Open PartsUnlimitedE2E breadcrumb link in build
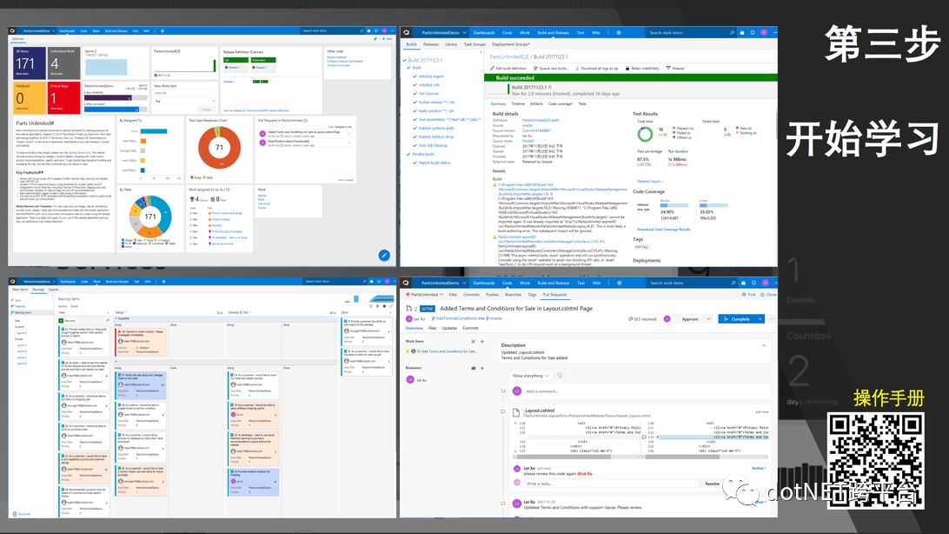949x534 pixels. click(508, 57)
